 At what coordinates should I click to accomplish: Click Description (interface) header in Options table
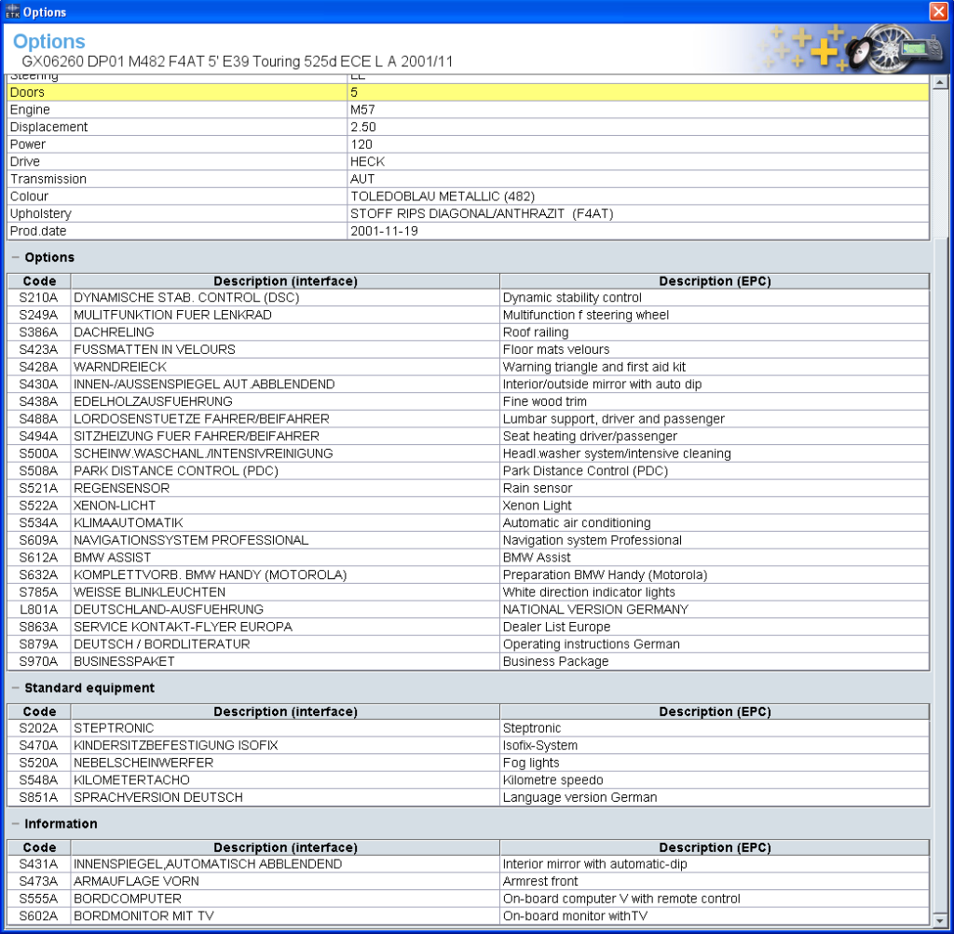(285, 281)
